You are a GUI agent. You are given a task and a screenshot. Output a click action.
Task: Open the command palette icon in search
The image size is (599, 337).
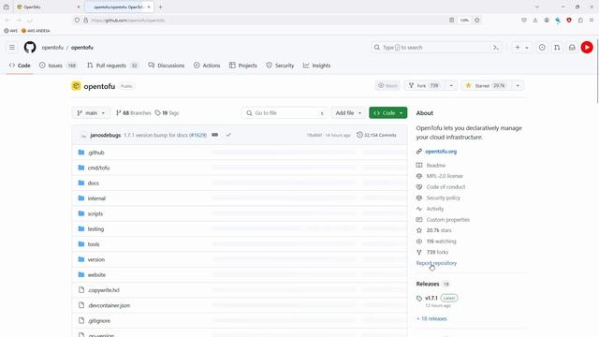[x=496, y=48]
